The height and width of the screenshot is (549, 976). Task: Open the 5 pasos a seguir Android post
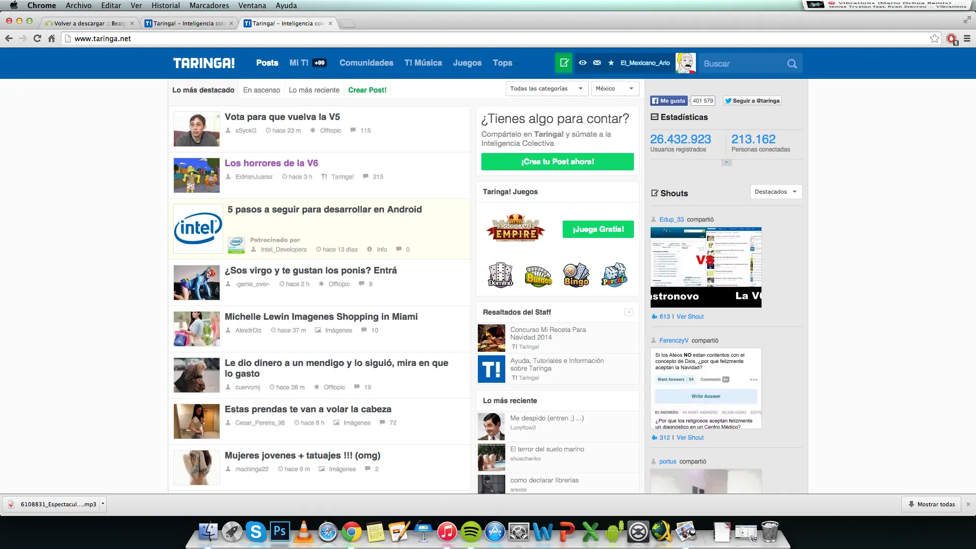point(325,209)
